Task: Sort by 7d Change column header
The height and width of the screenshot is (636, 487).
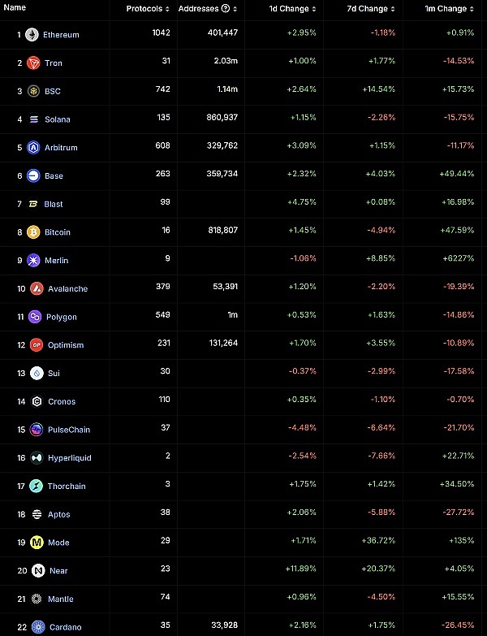Action: click(x=371, y=9)
